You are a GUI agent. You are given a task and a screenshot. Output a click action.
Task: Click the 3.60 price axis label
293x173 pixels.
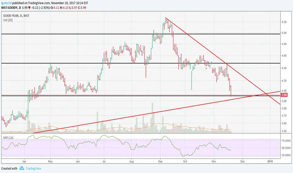tap(284, 123)
